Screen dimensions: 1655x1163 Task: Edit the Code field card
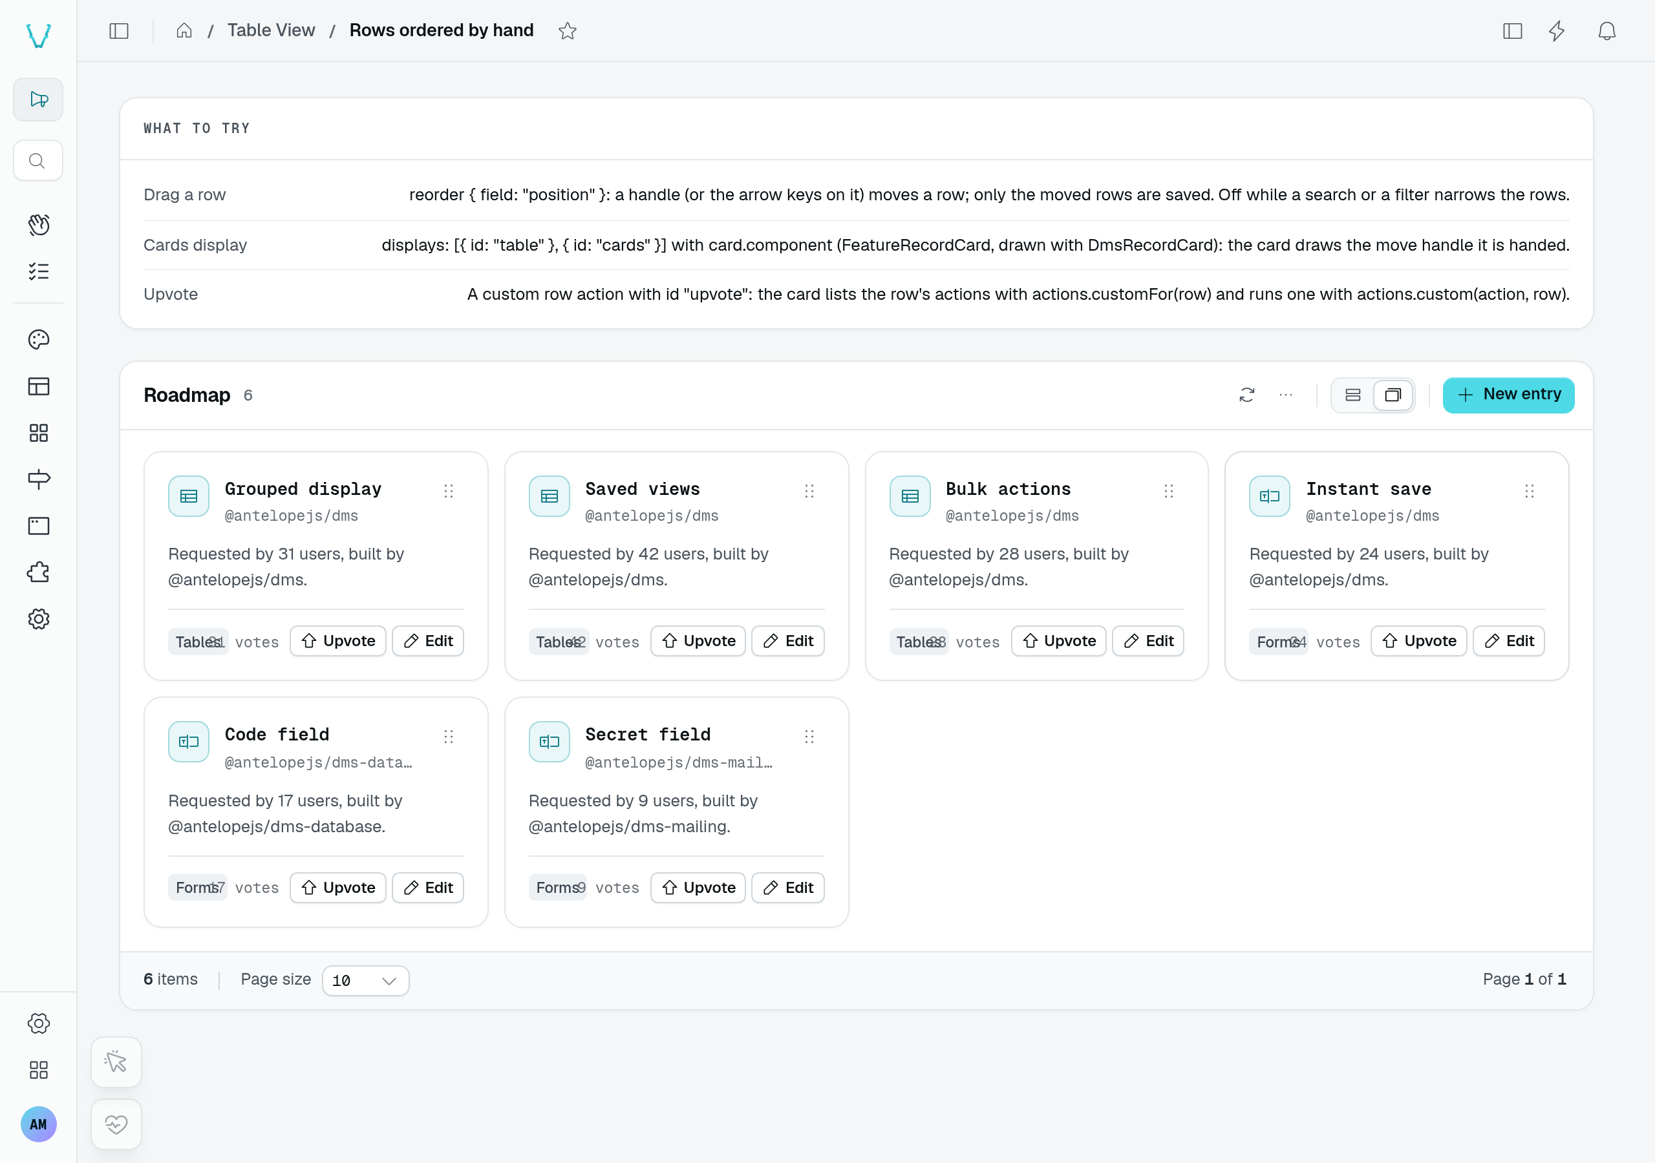pyautogui.click(x=428, y=888)
